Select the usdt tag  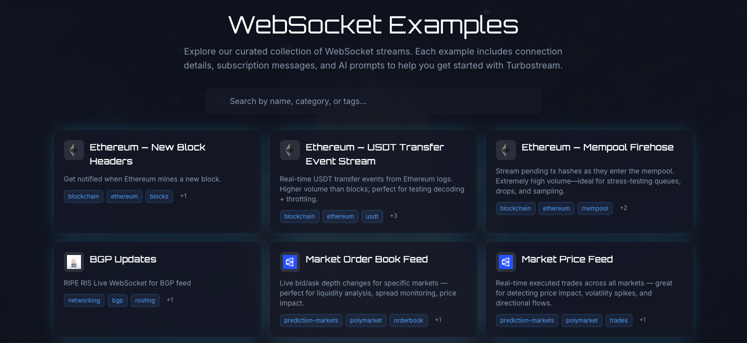(x=372, y=216)
